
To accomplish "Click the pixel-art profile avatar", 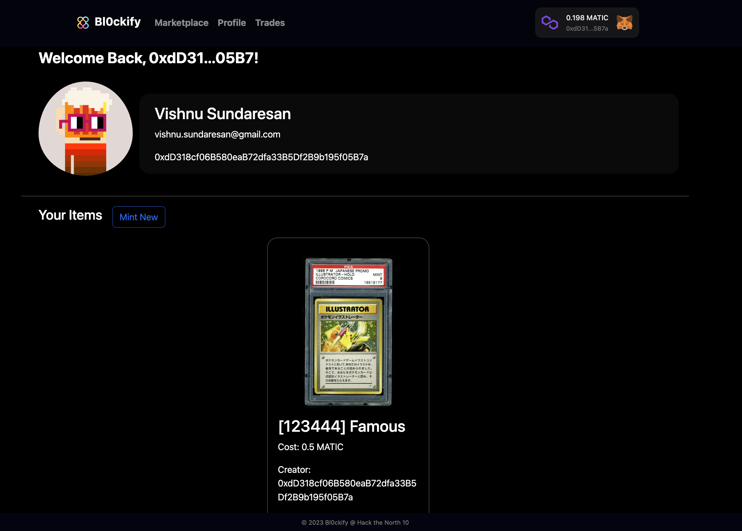I will point(86,129).
